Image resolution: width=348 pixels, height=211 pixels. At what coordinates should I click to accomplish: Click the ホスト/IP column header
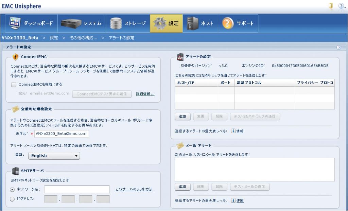[196, 83]
